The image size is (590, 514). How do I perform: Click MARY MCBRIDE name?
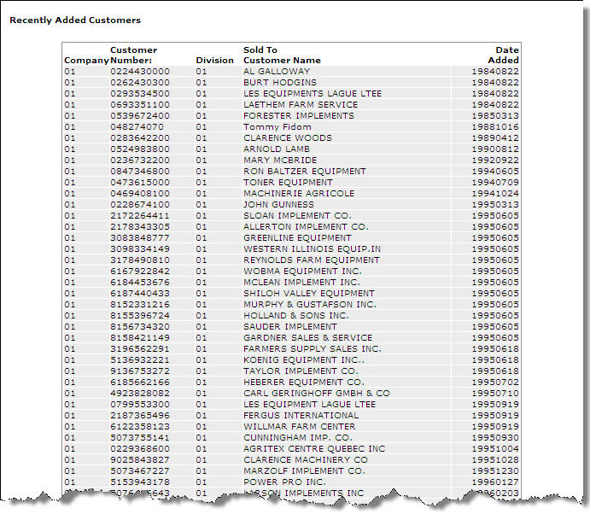(x=280, y=160)
